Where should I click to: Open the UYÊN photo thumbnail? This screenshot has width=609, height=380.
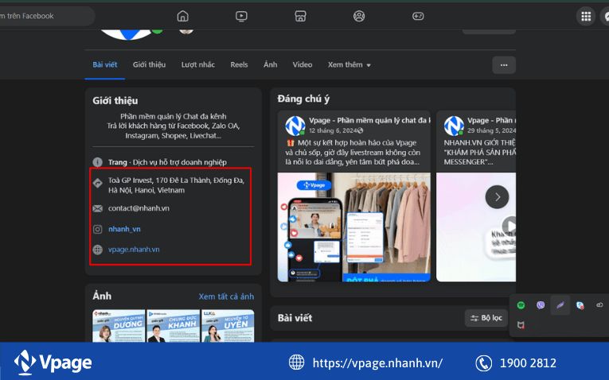point(228,326)
